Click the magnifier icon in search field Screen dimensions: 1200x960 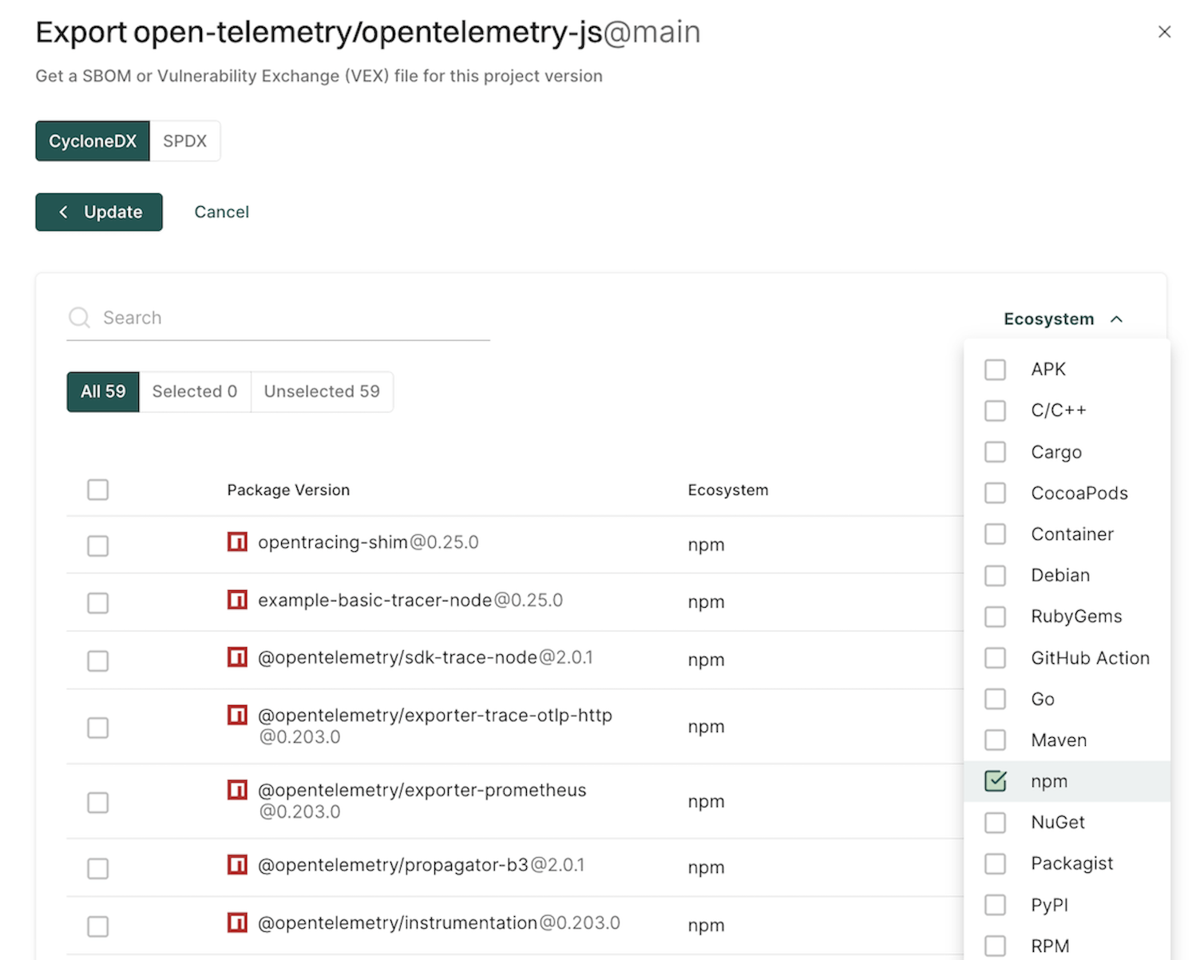(79, 318)
